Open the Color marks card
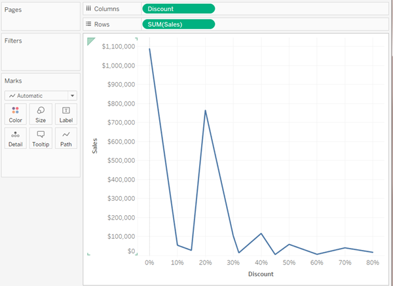Screen dimensions: 393x286 click(15, 114)
